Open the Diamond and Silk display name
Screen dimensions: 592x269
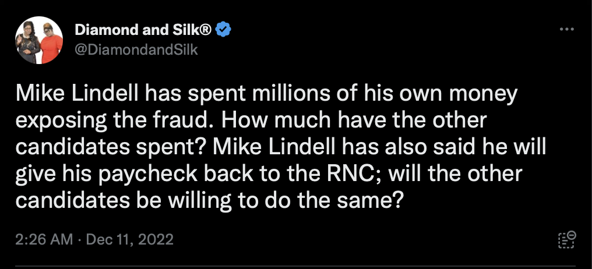click(x=143, y=30)
